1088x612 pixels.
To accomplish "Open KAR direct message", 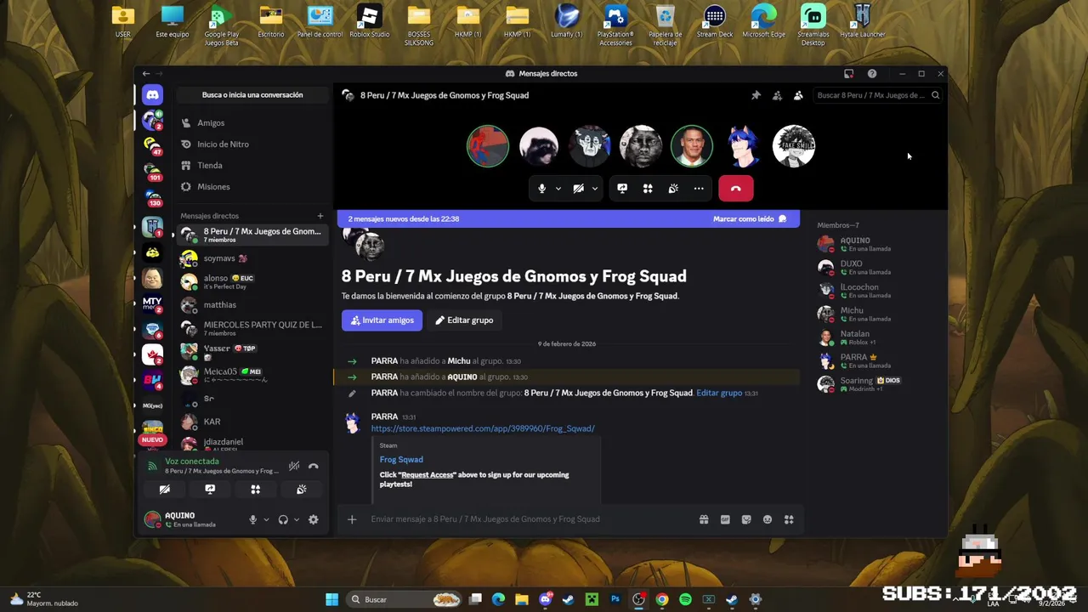I will tap(252, 422).
